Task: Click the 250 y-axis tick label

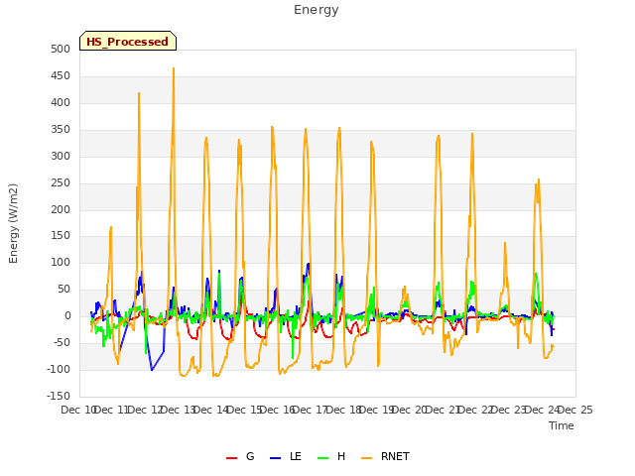Action: 61,182
